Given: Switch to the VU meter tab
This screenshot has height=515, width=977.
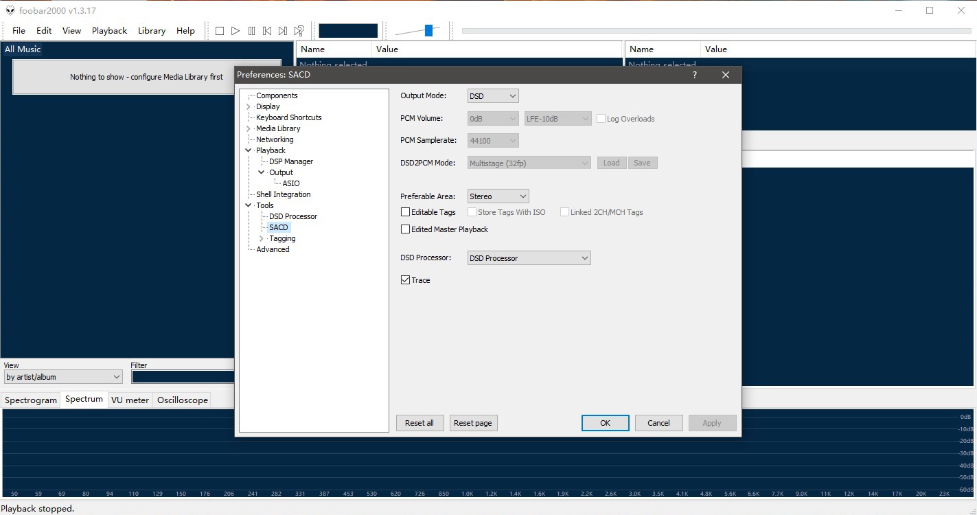Looking at the screenshot, I should (x=130, y=400).
